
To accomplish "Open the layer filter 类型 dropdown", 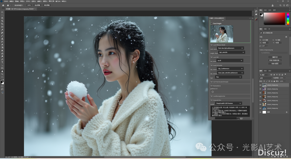I will coord(264,75).
